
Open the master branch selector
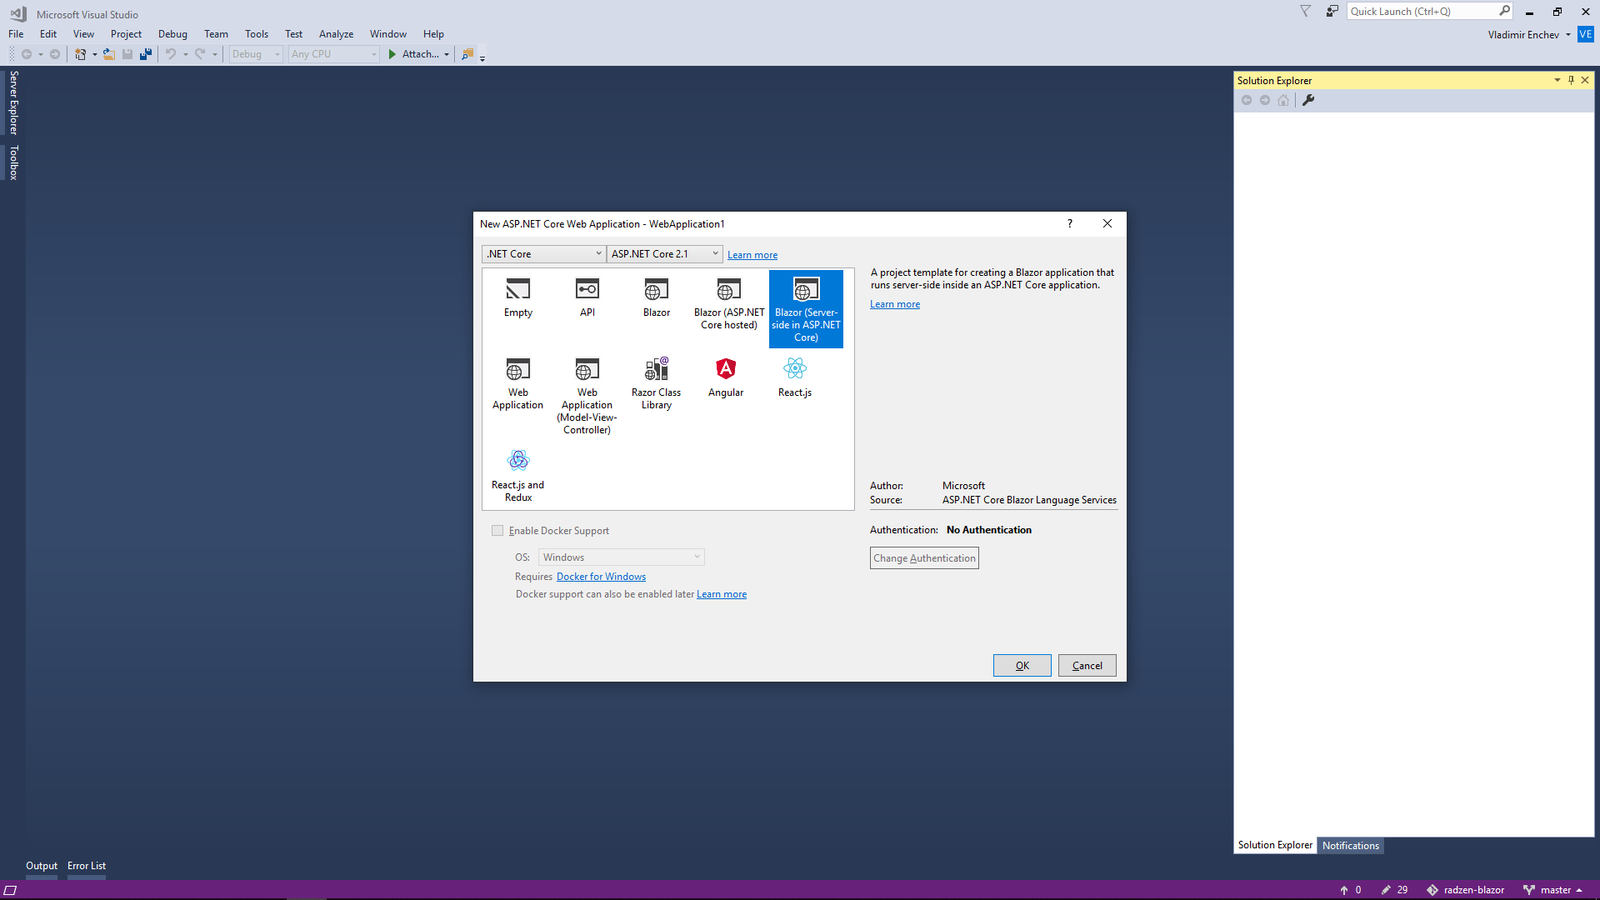pyautogui.click(x=1553, y=890)
